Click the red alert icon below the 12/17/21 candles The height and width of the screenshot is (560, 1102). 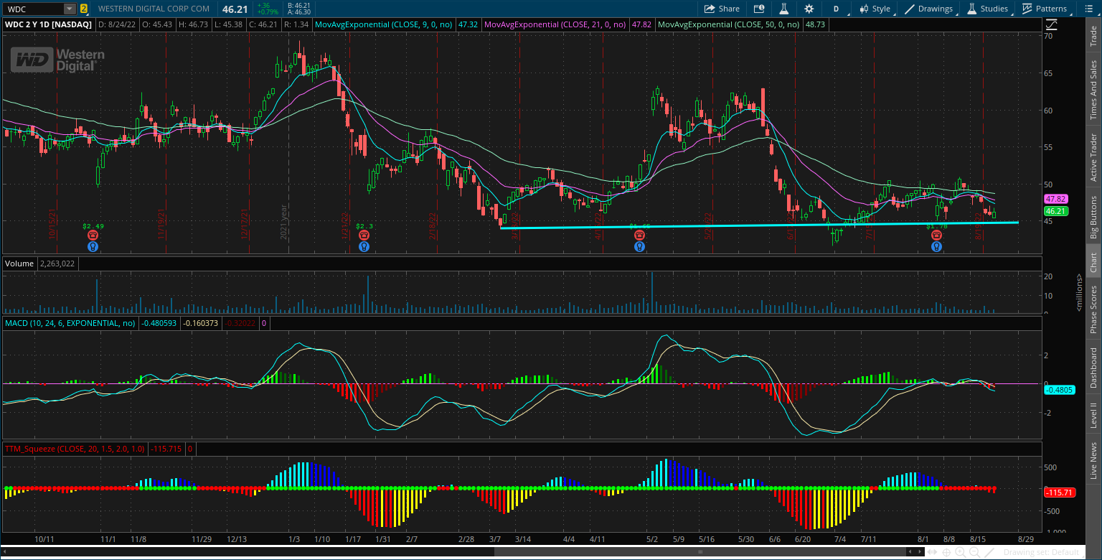pos(364,234)
